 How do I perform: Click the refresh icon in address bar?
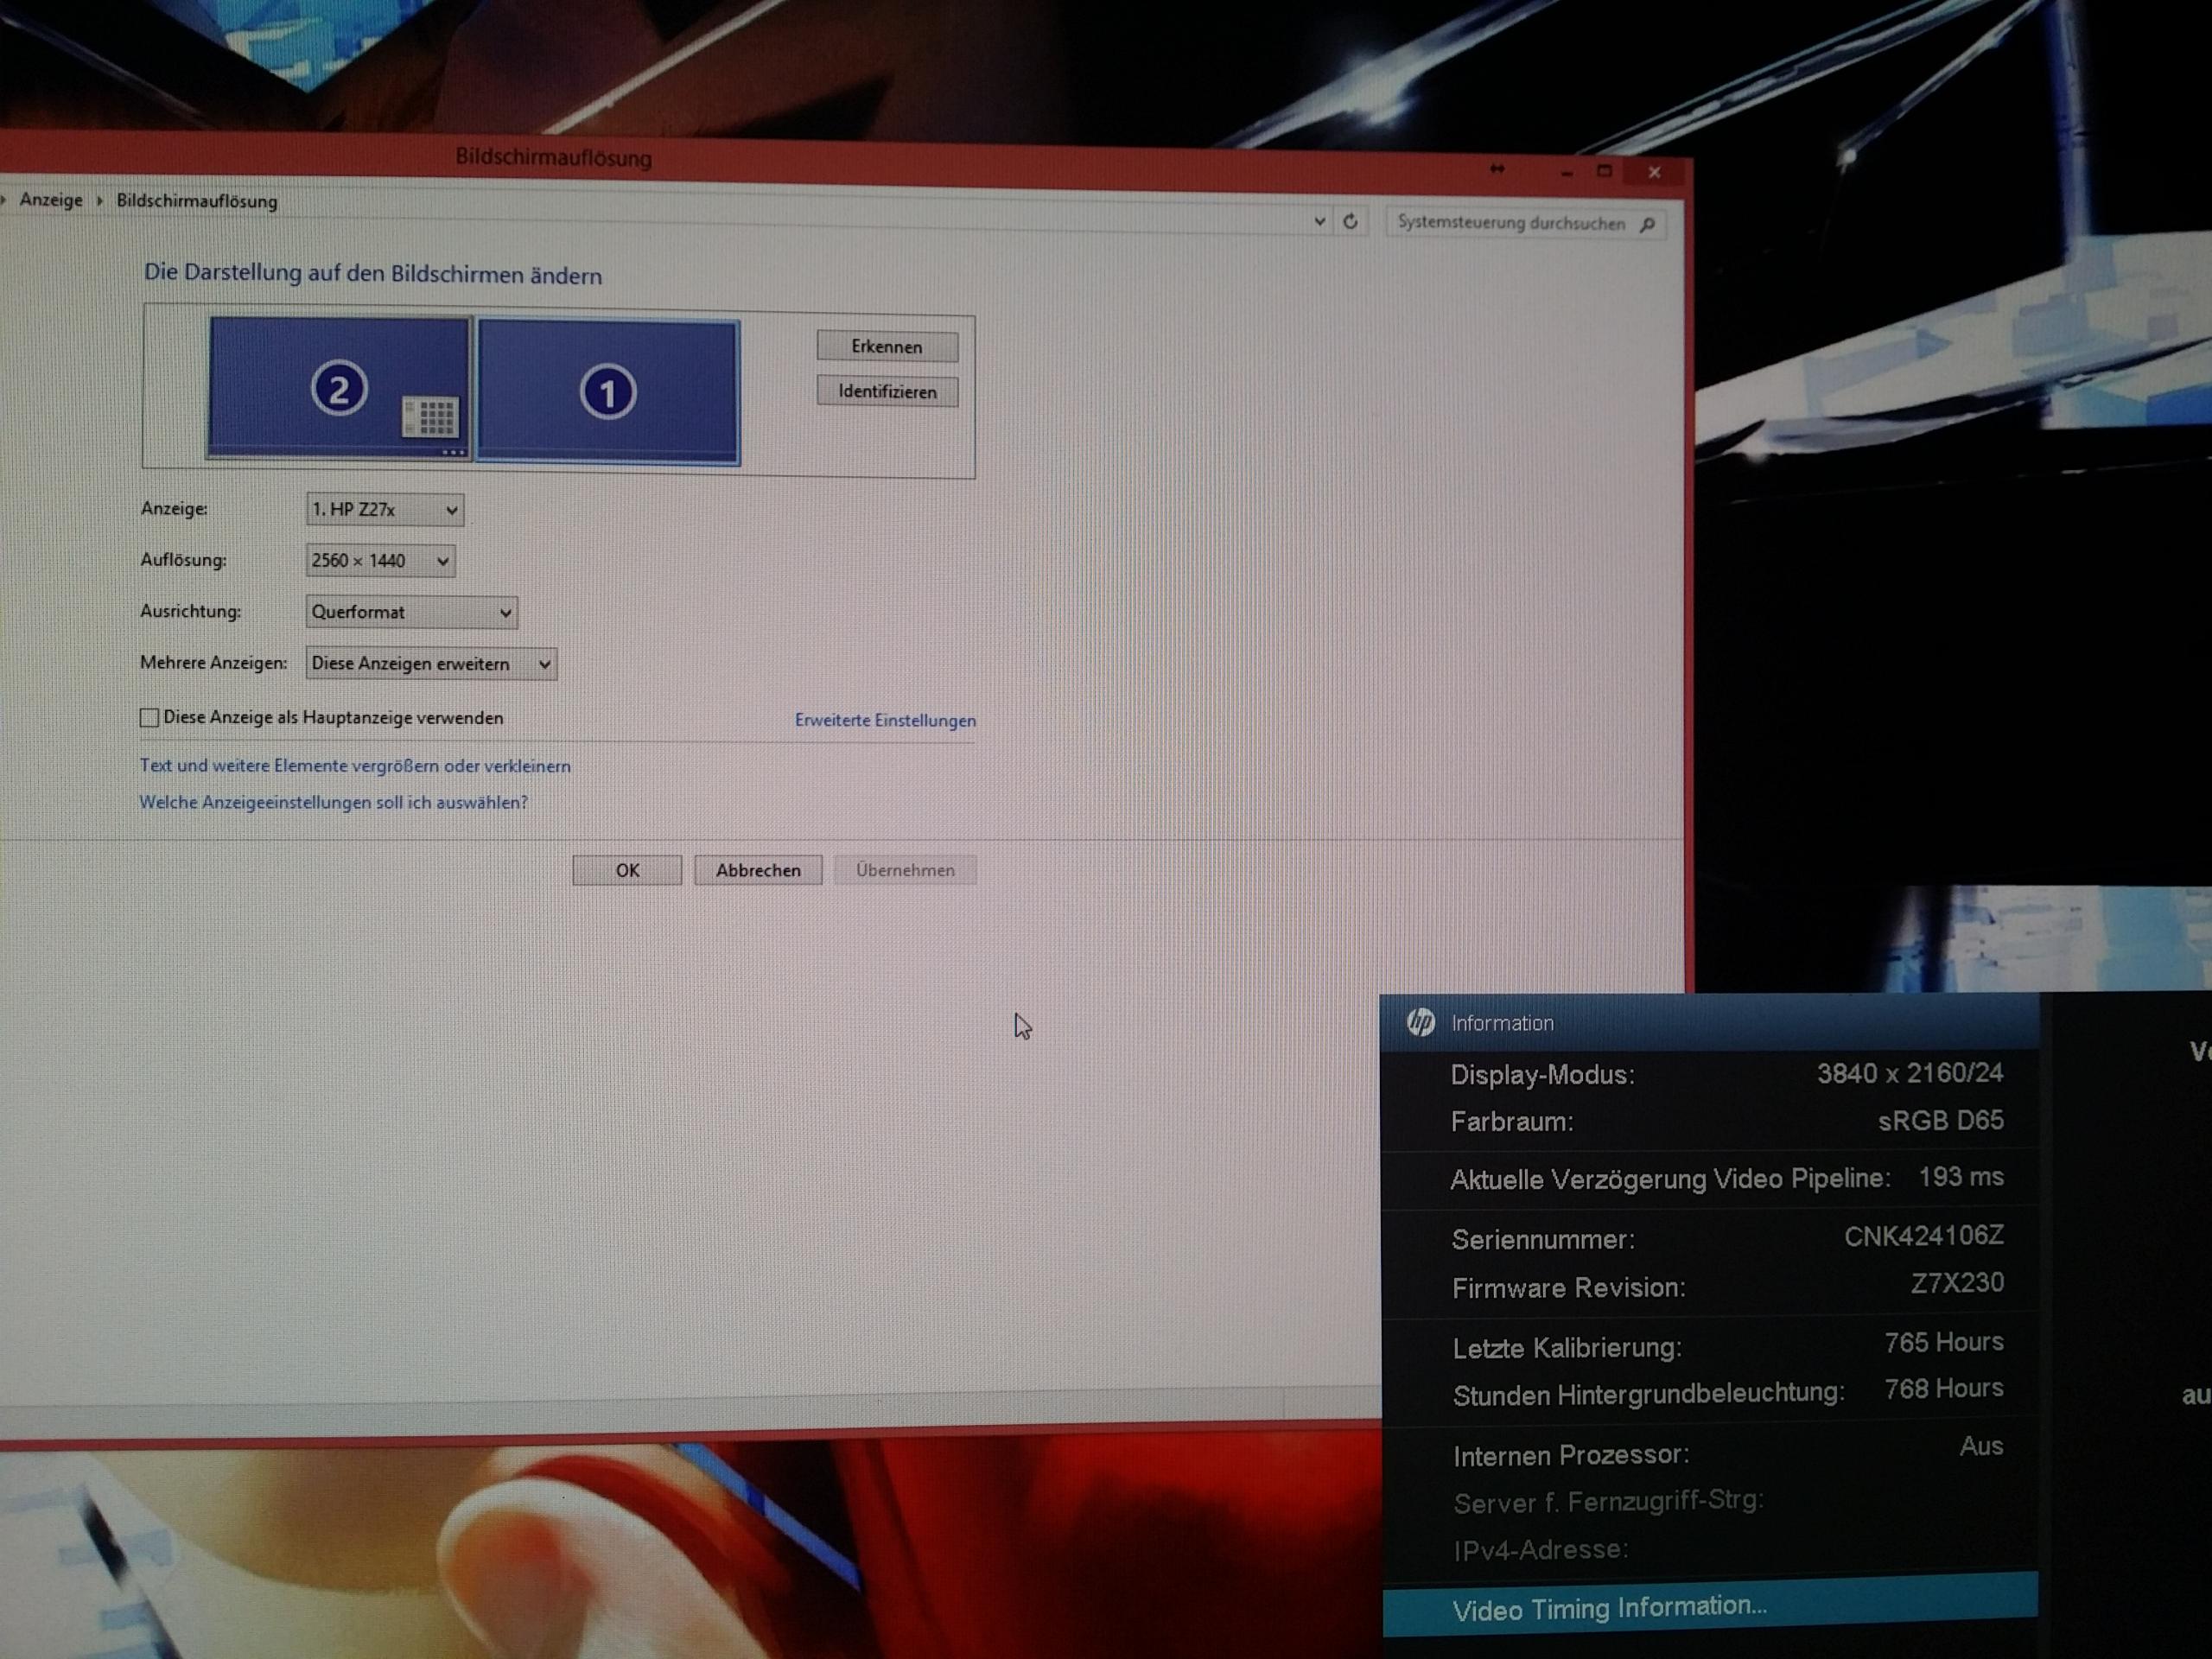tap(1350, 221)
